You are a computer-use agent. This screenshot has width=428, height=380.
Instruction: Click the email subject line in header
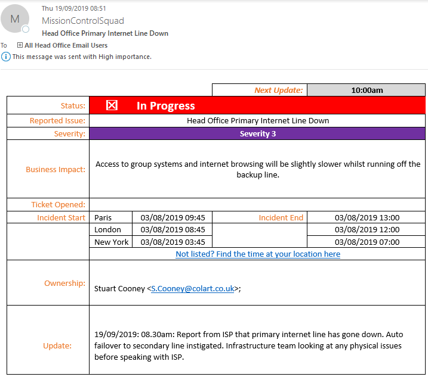[x=105, y=33]
